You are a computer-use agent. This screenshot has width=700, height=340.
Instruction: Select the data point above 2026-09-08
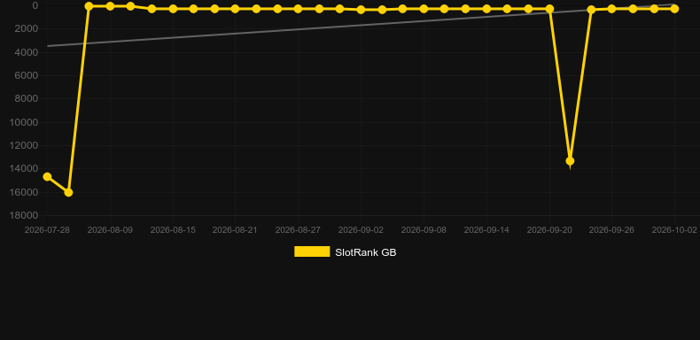pyautogui.click(x=424, y=9)
